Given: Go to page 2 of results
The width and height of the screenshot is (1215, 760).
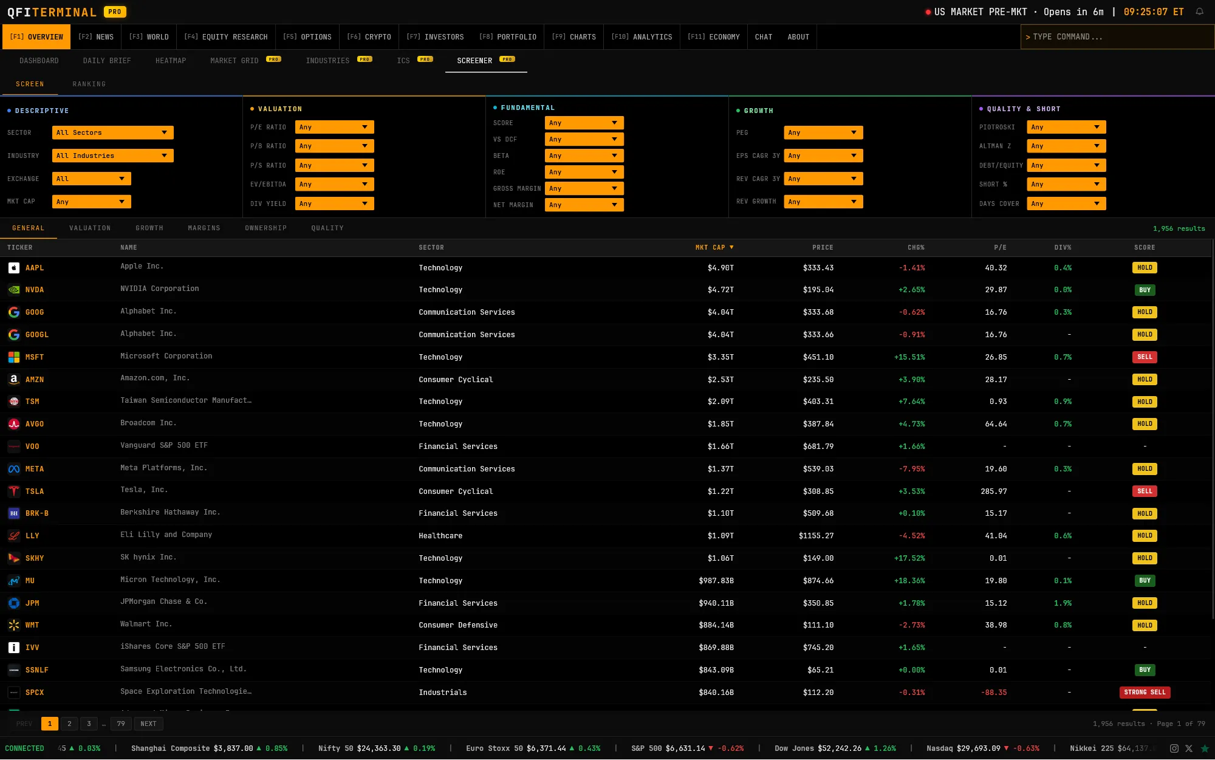Looking at the screenshot, I should pyautogui.click(x=69, y=724).
